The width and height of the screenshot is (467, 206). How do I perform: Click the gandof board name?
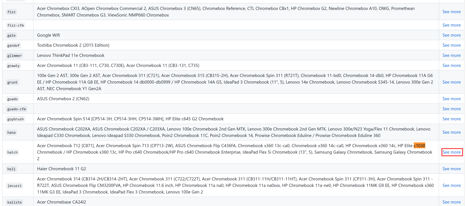tap(13, 45)
